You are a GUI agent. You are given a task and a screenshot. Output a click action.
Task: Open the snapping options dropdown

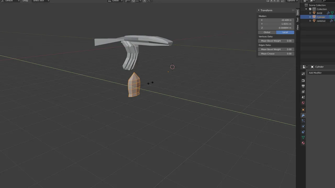pyautogui.click(x=138, y=1)
